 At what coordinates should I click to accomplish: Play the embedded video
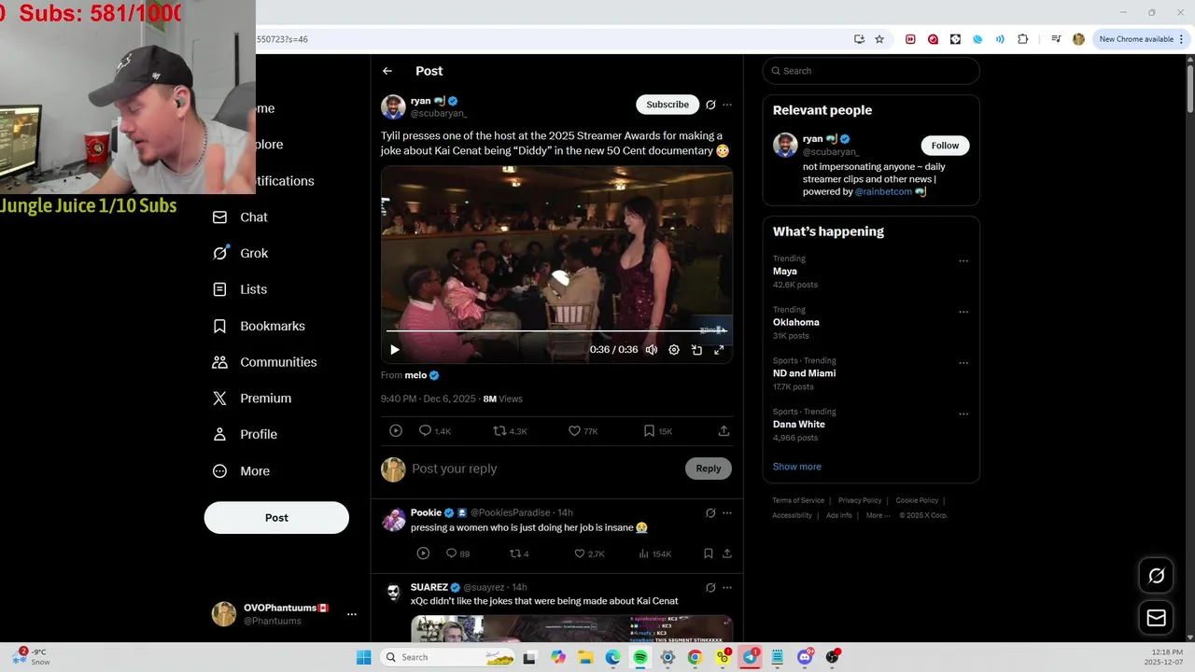coord(395,350)
